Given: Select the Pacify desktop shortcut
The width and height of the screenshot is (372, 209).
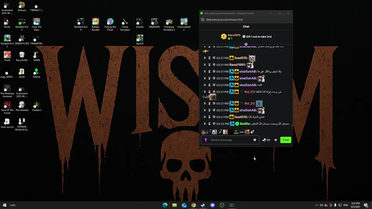Looking at the screenshot, I should click(x=7, y=23).
